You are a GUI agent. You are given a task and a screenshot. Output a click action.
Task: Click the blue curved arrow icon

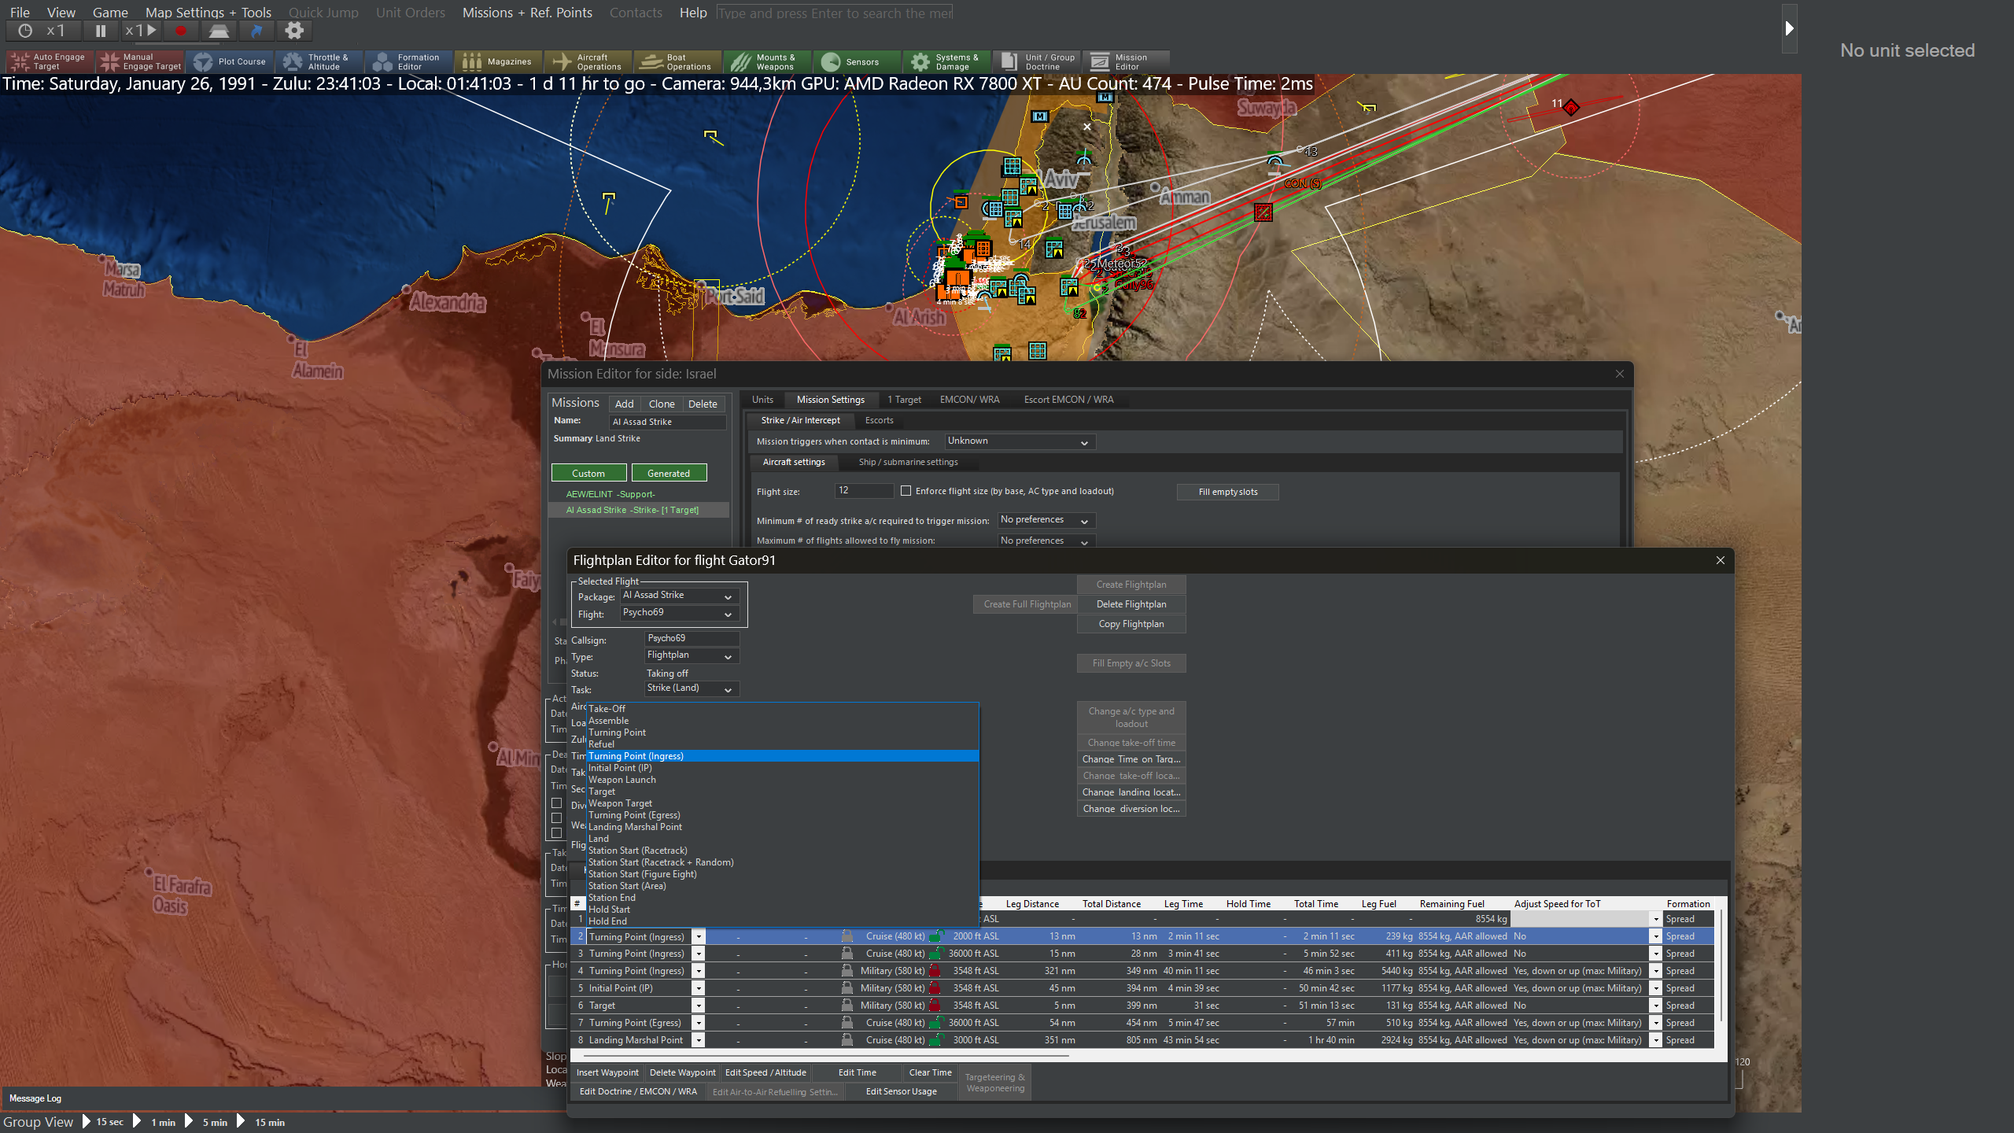(x=256, y=31)
